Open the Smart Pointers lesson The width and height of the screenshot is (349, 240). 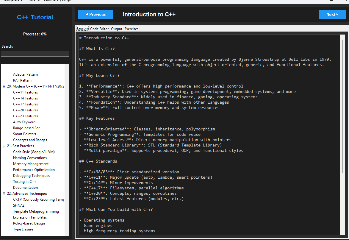(24, 134)
